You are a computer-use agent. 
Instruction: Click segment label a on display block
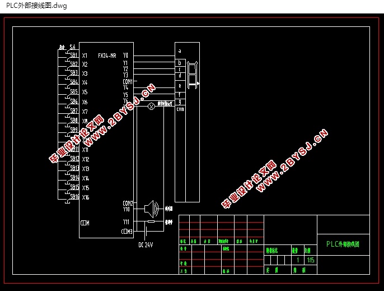(180, 51)
